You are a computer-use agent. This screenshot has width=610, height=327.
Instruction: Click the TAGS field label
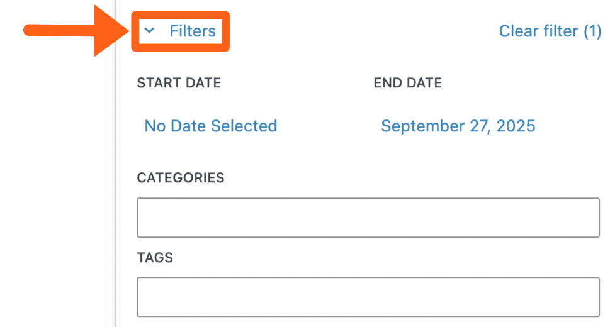coord(155,258)
